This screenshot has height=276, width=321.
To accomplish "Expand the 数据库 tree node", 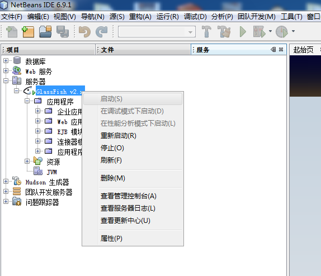I will click(6, 60).
